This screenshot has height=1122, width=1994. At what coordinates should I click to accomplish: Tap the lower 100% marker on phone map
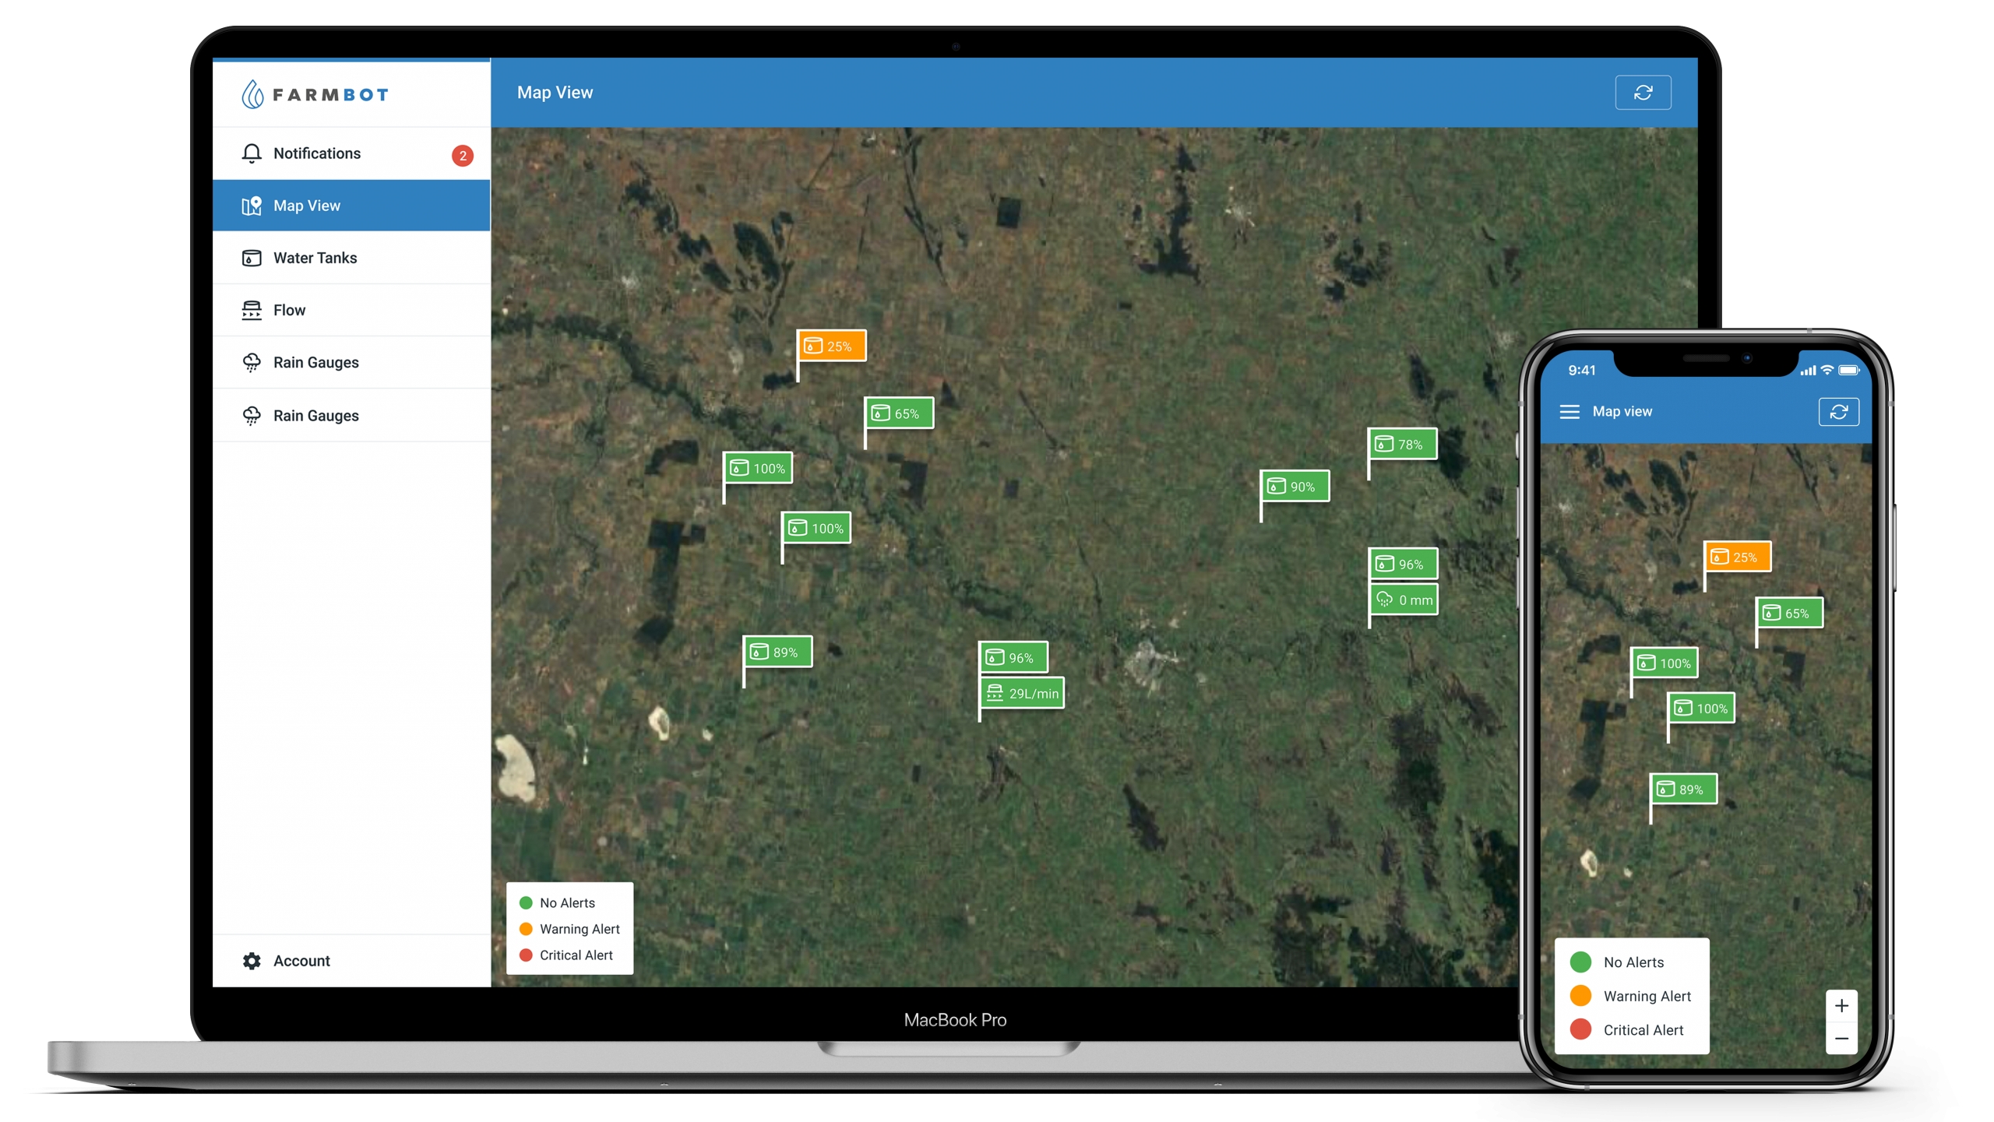(1701, 708)
